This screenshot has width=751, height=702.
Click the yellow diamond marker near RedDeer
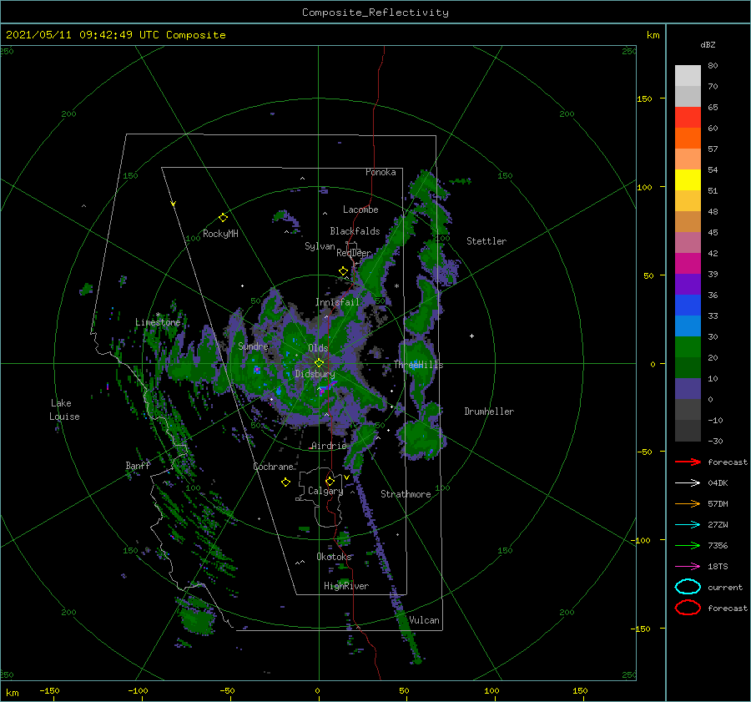point(344,271)
